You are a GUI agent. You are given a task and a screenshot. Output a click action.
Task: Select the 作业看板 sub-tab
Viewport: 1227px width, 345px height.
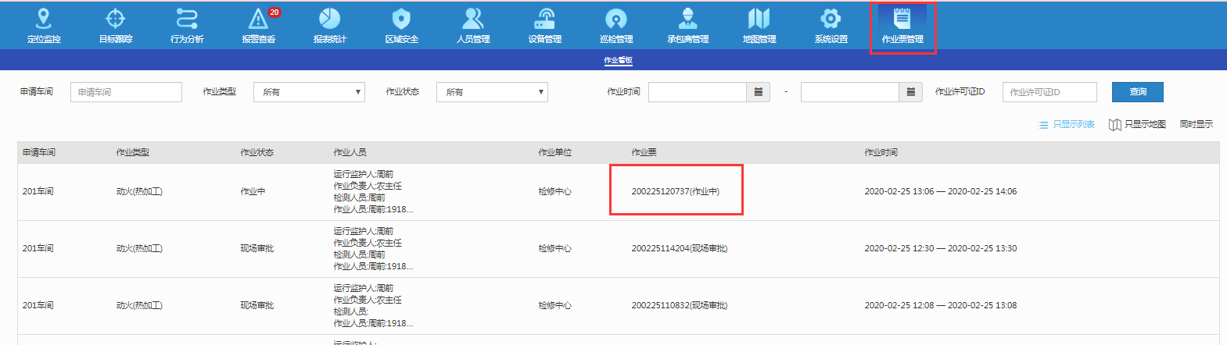click(618, 60)
